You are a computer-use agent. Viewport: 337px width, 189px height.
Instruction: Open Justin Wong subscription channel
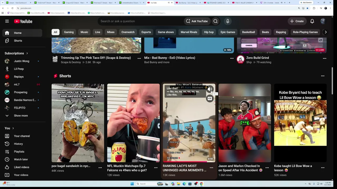click(x=22, y=61)
